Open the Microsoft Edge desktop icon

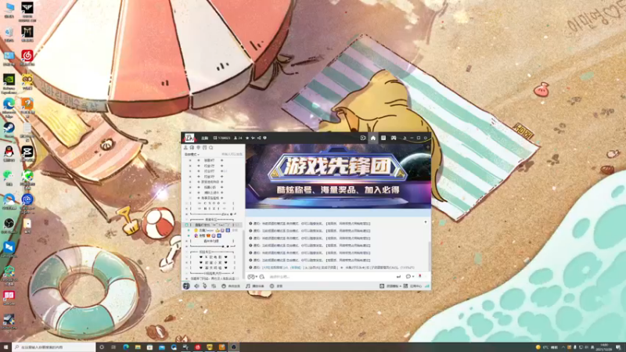tap(9, 107)
